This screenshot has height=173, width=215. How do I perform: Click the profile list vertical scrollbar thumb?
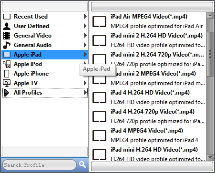tap(210, 54)
